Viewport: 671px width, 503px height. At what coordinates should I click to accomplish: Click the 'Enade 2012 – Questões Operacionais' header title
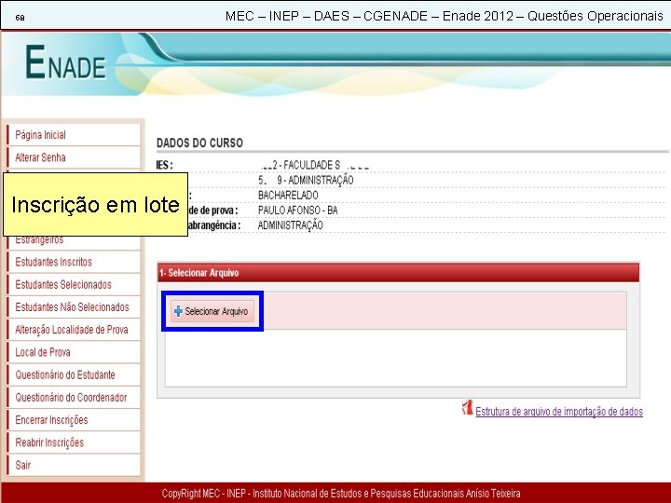point(553,16)
